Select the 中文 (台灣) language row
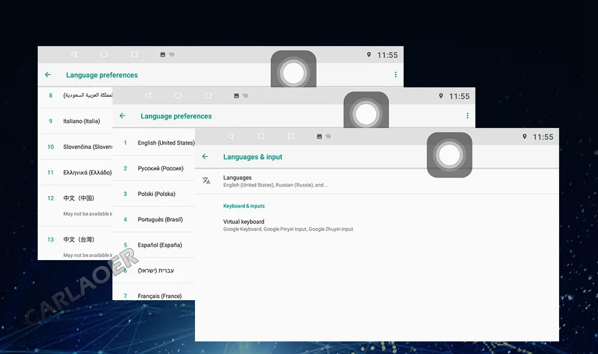598x354 pixels. 75,243
